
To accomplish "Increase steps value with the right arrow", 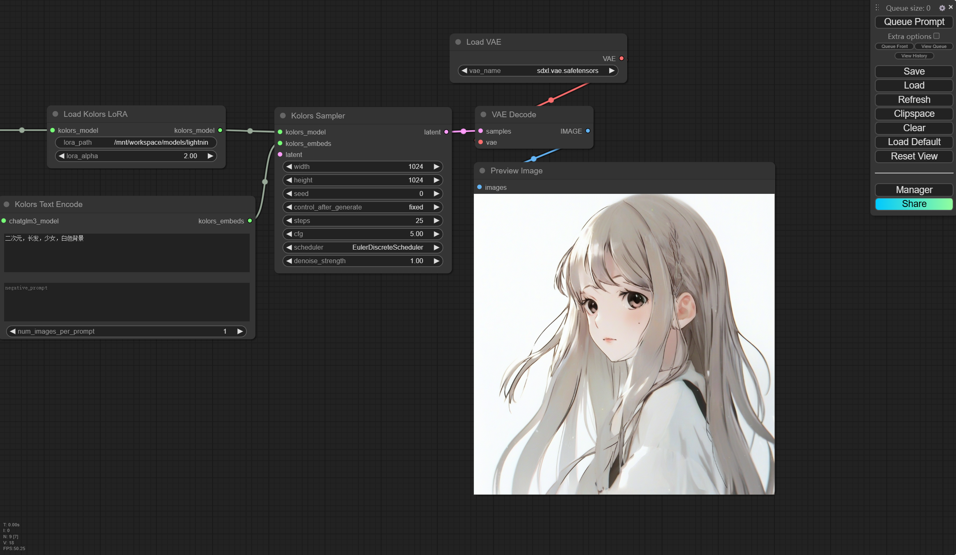I will coord(436,221).
